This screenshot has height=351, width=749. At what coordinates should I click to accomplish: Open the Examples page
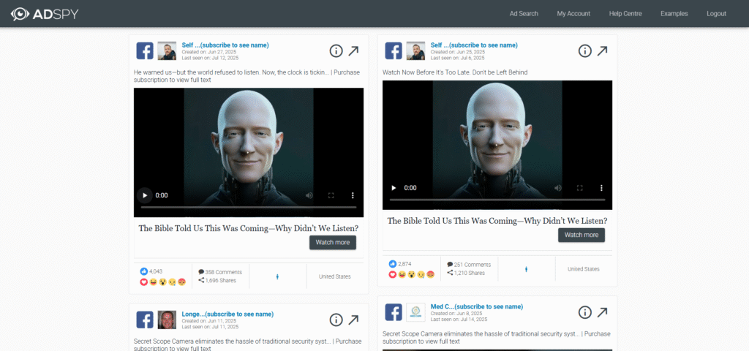674,14
